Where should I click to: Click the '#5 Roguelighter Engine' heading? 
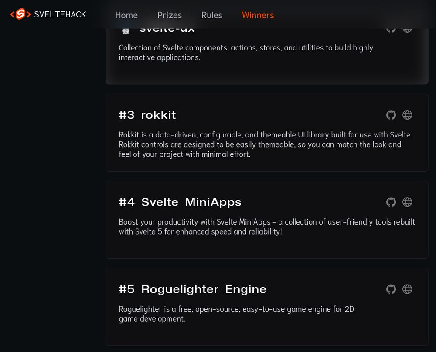click(192, 289)
